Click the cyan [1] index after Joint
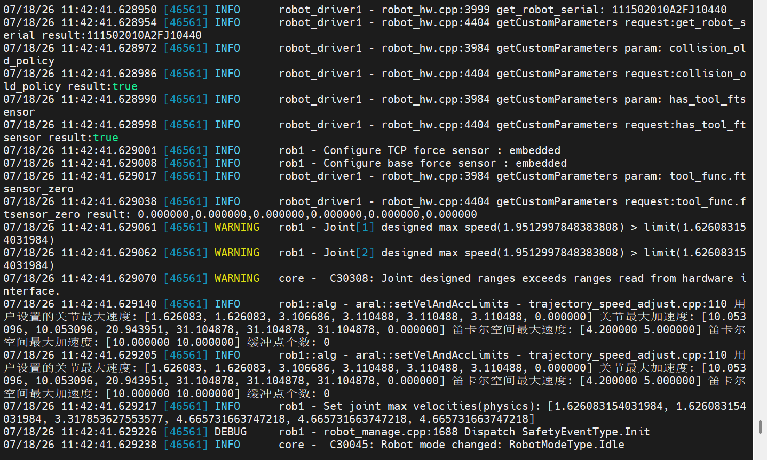This screenshot has height=460, width=767. pyautogui.click(x=365, y=227)
